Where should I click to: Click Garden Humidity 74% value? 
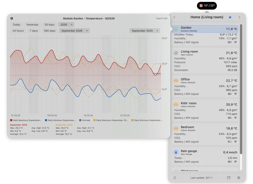[x=228, y=39]
